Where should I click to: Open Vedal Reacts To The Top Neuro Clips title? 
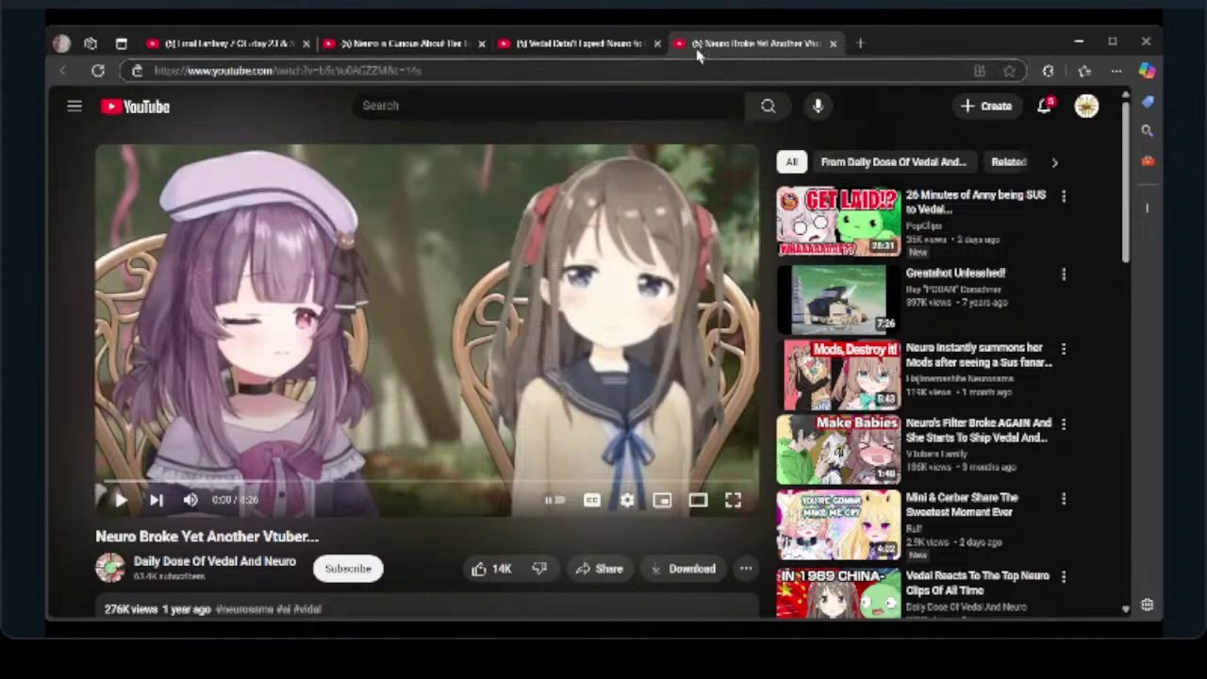coord(977,583)
